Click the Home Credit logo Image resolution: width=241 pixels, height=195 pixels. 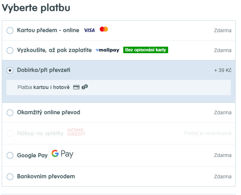[x=76, y=132]
